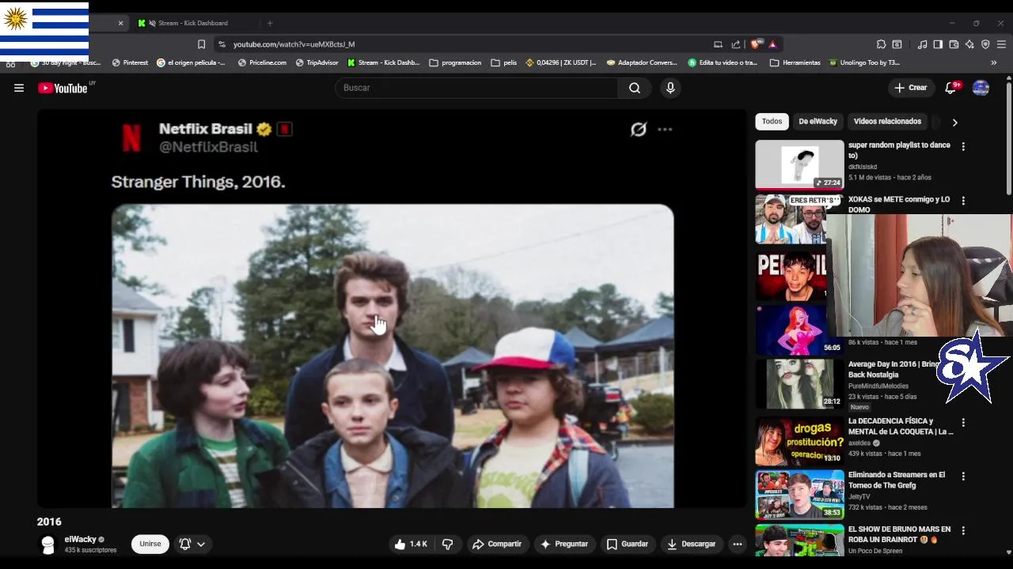The width and height of the screenshot is (1013, 569).
Task: Click the Guardar button
Action: (x=628, y=544)
